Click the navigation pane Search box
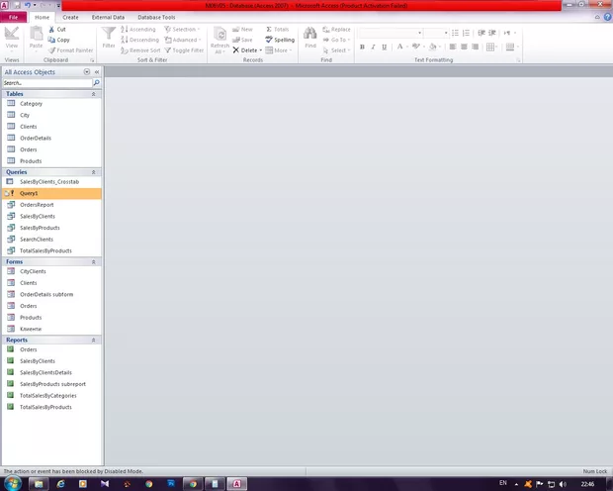The width and height of the screenshot is (613, 491). [x=46, y=83]
